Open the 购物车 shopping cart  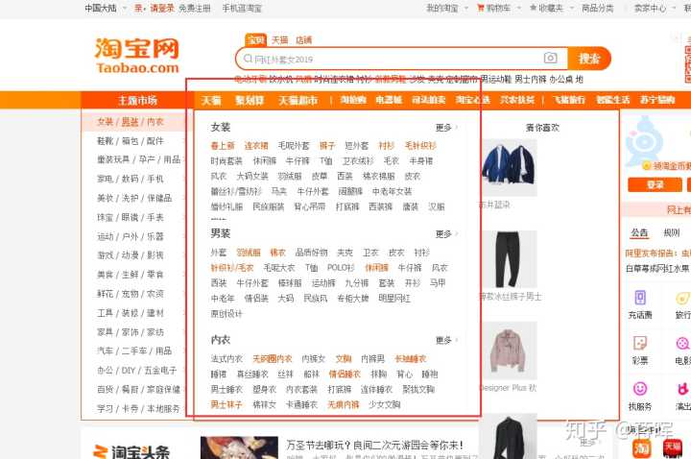(494, 8)
